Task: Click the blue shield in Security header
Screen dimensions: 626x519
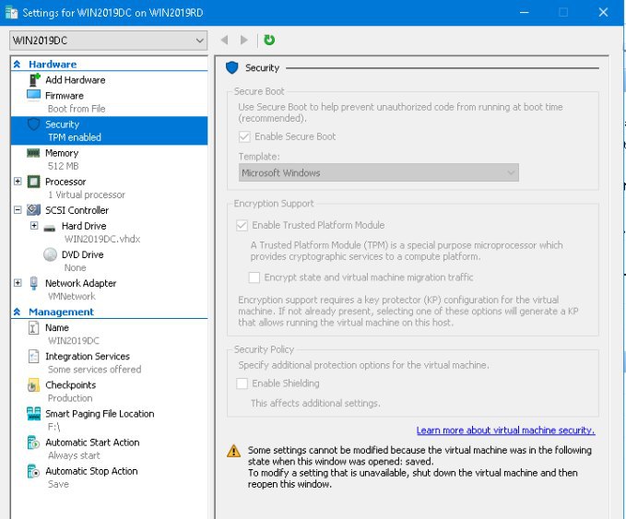Action: coord(232,68)
